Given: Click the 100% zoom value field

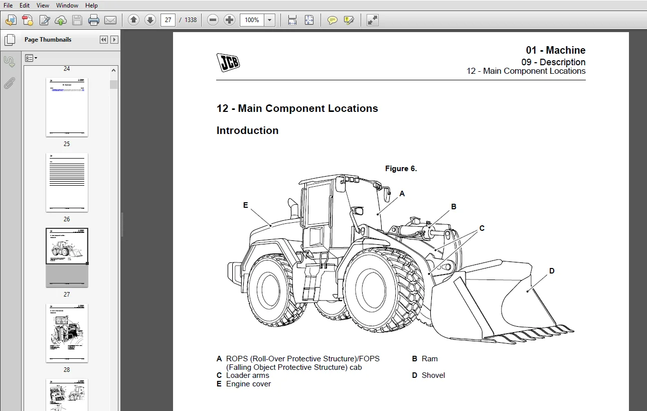Looking at the screenshot, I should (252, 20).
